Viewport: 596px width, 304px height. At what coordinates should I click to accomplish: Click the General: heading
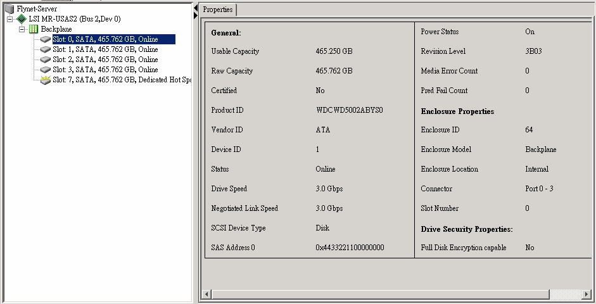pos(226,33)
